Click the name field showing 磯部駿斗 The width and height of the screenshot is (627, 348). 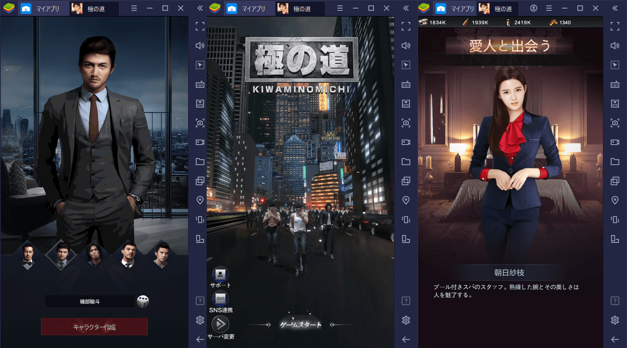(x=90, y=302)
